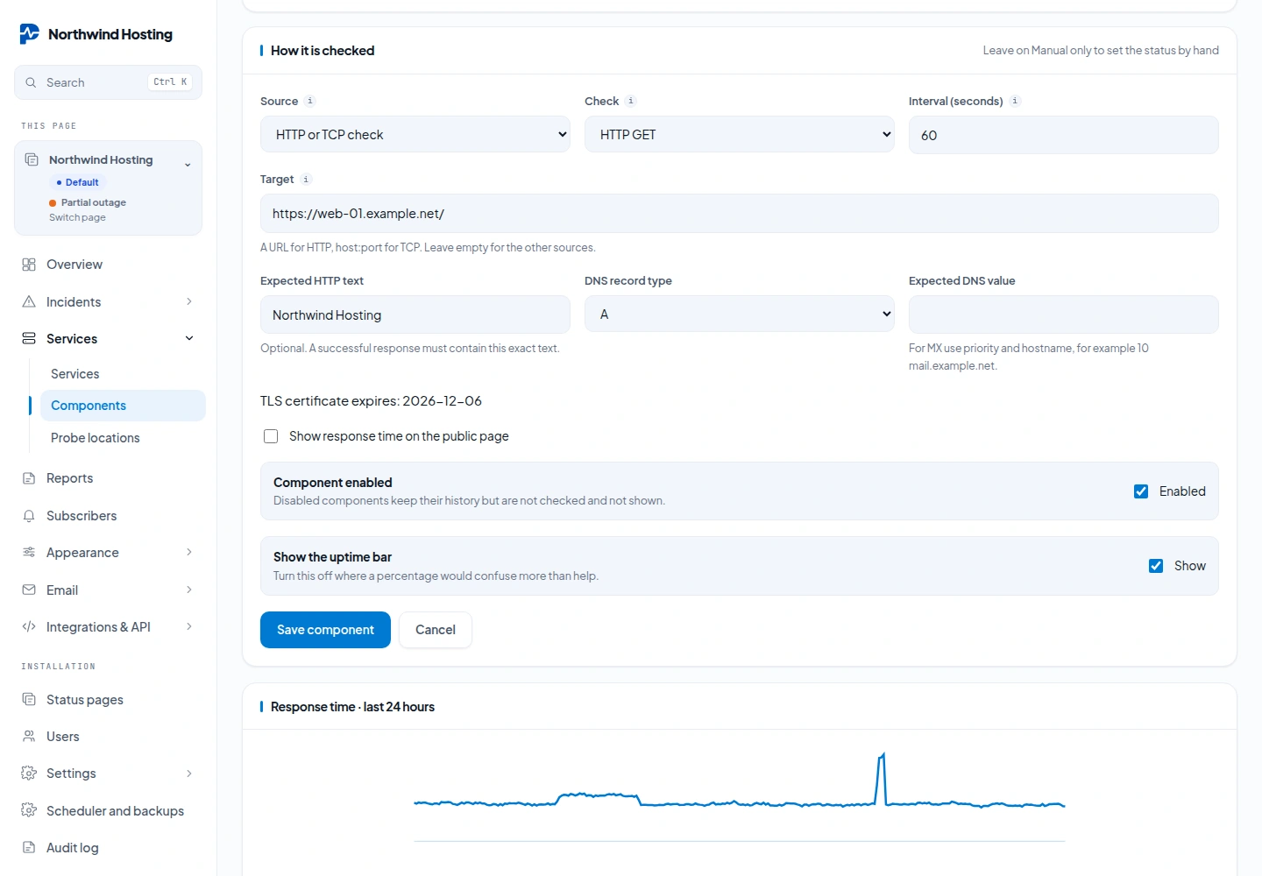Screen dimensions: 1262x876
Task: Expand the Email submenu chevron
Action: pos(189,590)
